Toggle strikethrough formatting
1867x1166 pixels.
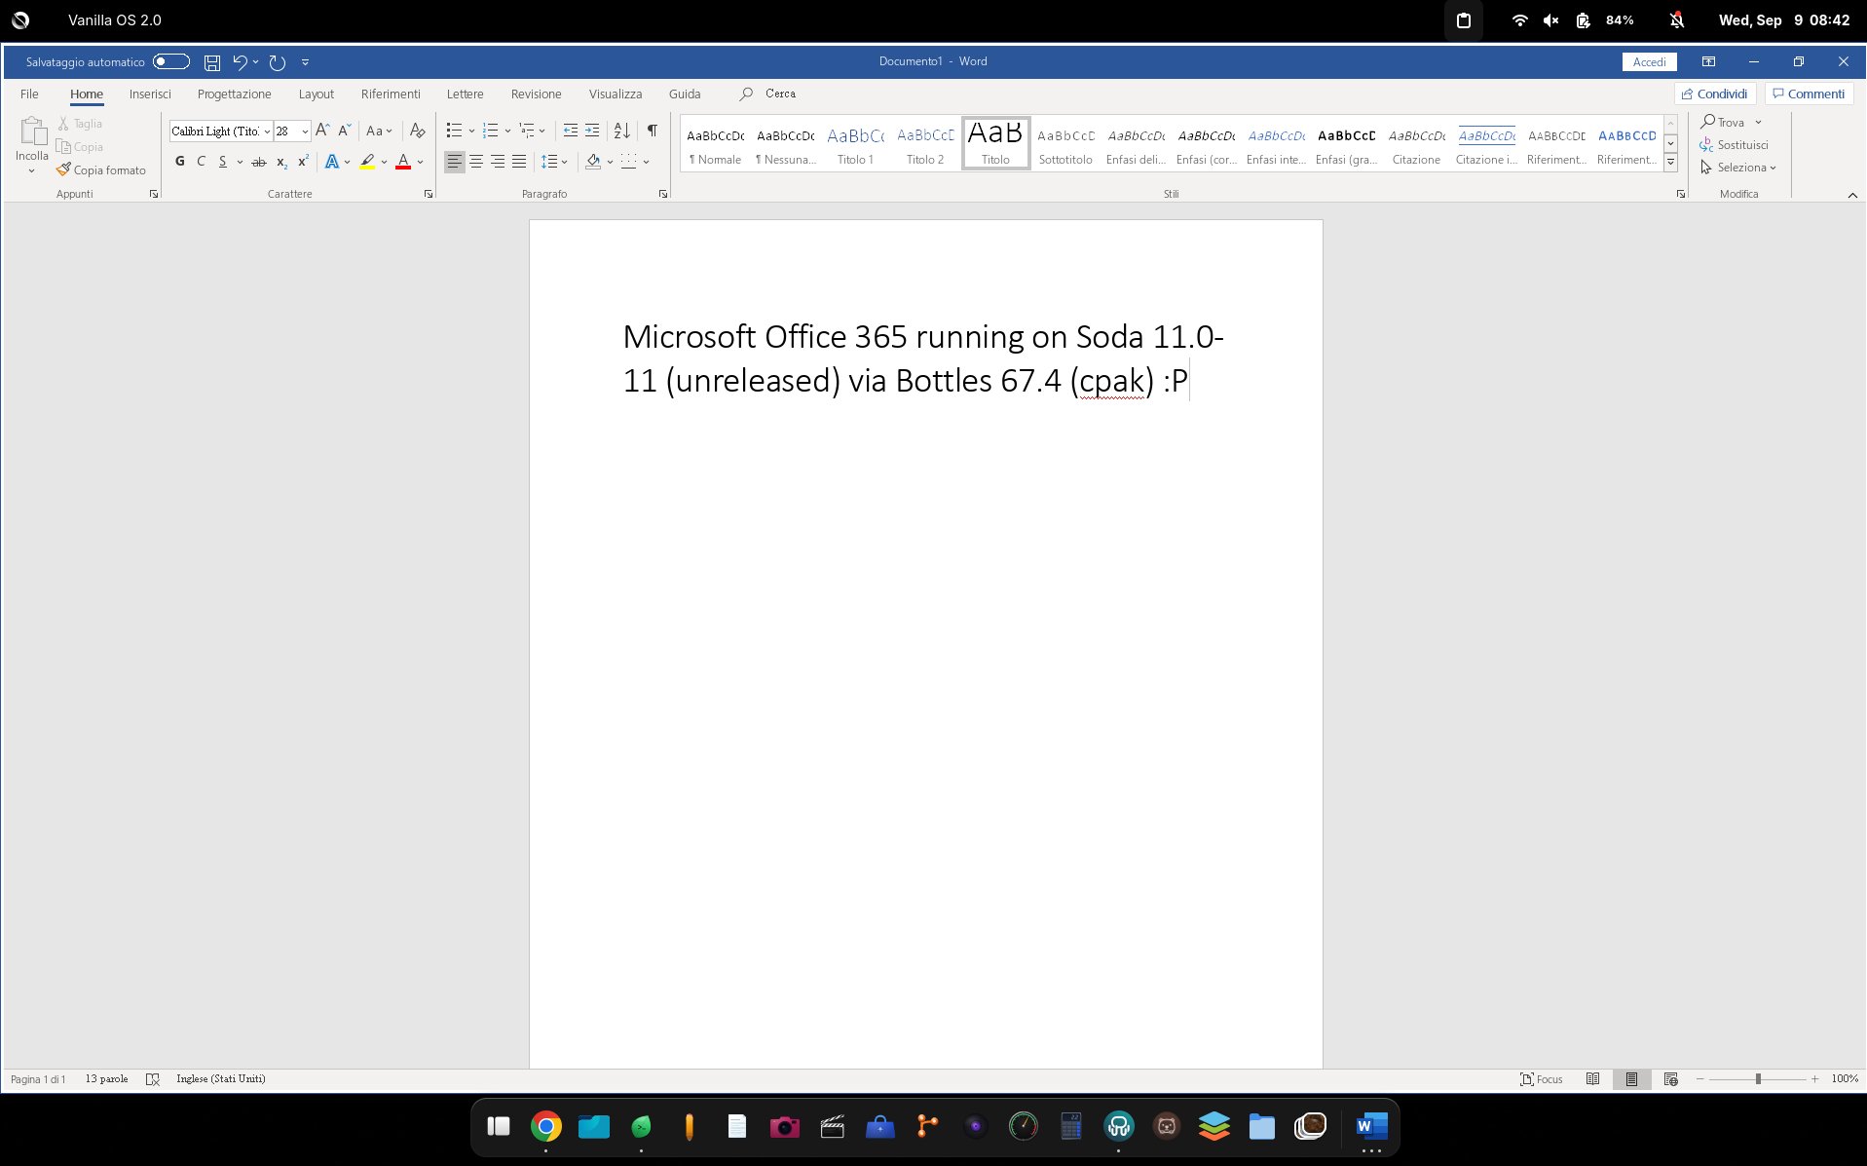[x=258, y=162]
